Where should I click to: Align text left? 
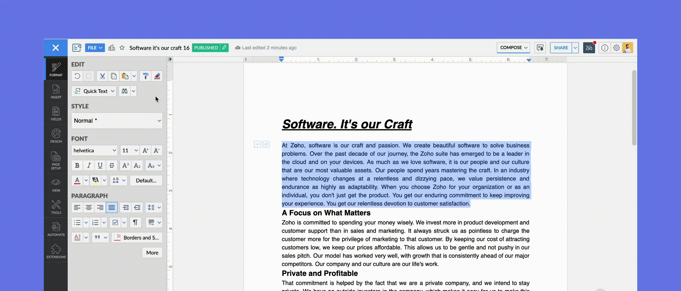tap(77, 207)
